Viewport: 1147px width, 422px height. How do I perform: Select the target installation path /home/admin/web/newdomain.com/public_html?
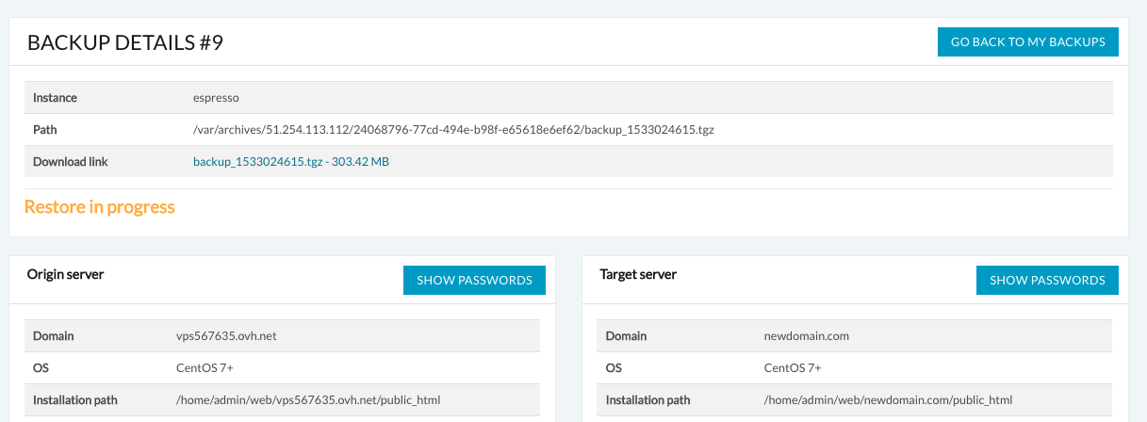pyautogui.click(x=888, y=400)
